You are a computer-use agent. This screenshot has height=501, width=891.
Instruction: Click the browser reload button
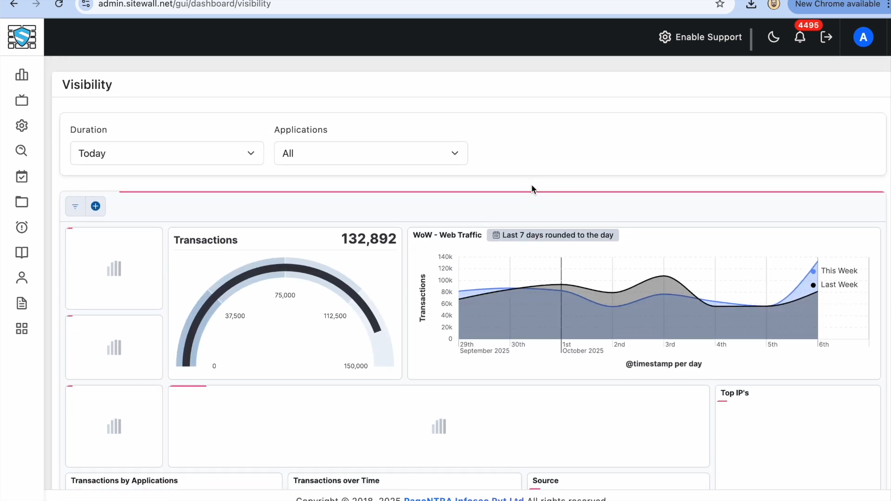(x=59, y=4)
